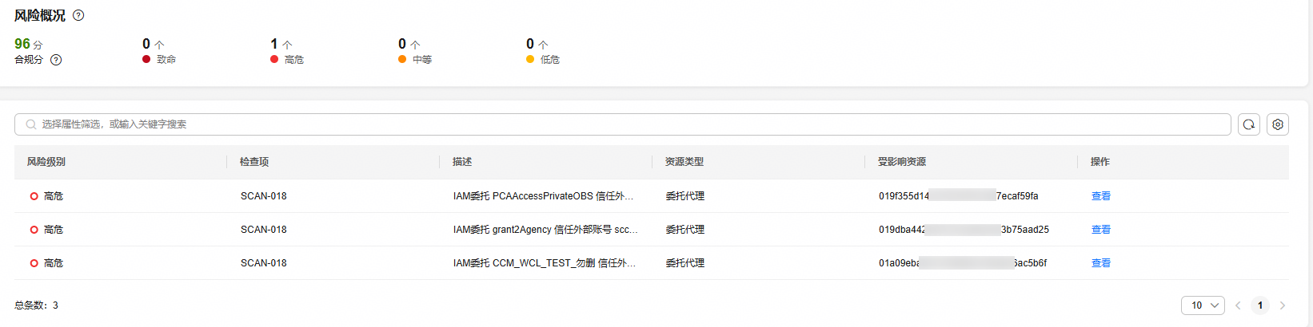The image size is (1313, 327).
Task: Open the table settings gear icon
Action: click(x=1278, y=124)
